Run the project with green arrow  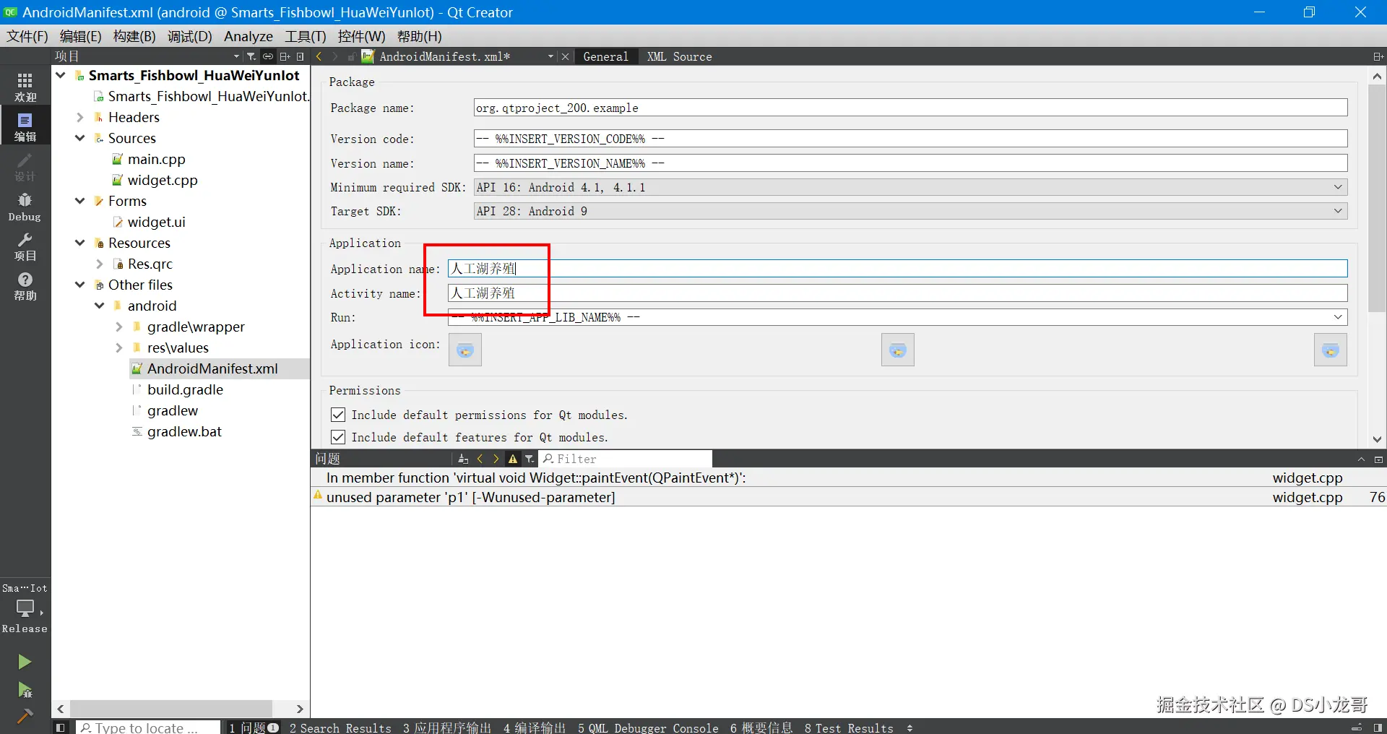pos(25,662)
